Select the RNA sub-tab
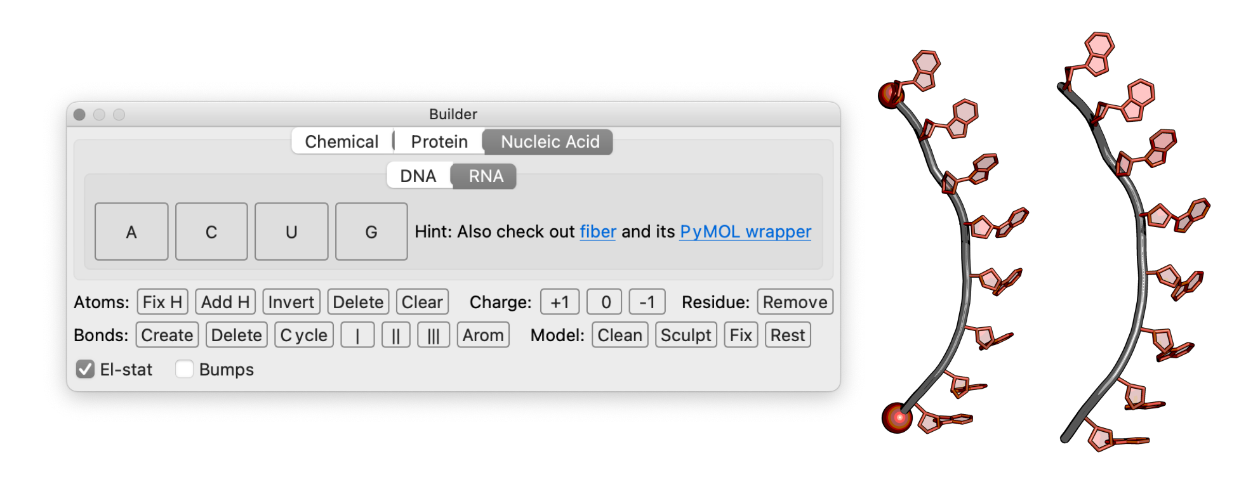This screenshot has width=1253, height=494. (x=486, y=176)
